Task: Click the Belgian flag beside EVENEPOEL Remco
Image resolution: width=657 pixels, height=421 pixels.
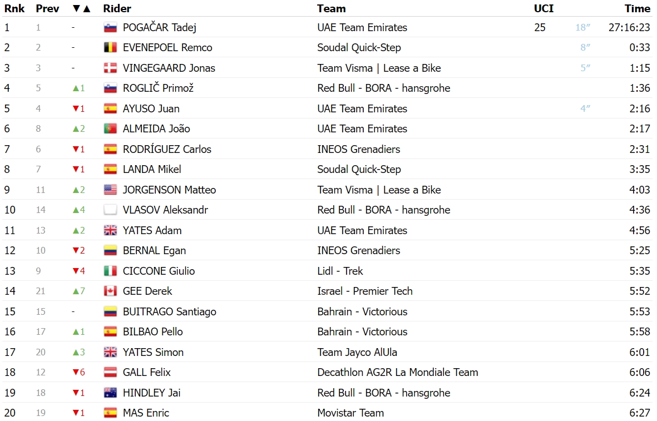Action: point(110,48)
